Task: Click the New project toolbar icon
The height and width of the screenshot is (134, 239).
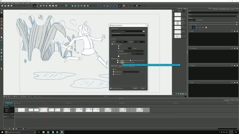Action: 2,6
